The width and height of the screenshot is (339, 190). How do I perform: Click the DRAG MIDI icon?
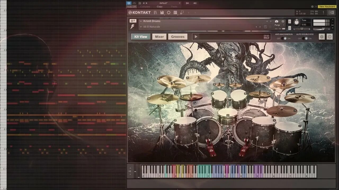click(x=266, y=37)
